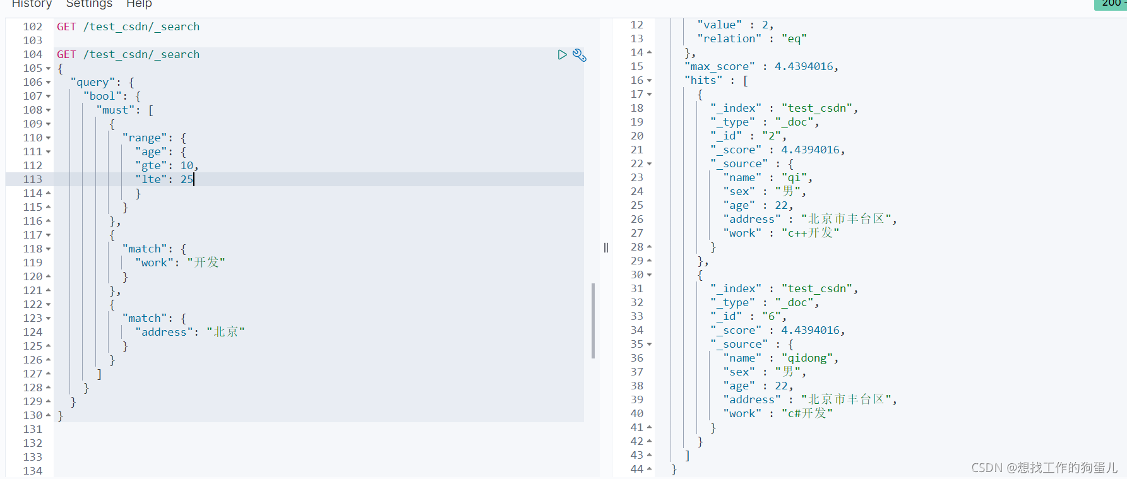This screenshot has height=479, width=1127.
Task: Open the wrench request options icon
Action: [x=580, y=55]
